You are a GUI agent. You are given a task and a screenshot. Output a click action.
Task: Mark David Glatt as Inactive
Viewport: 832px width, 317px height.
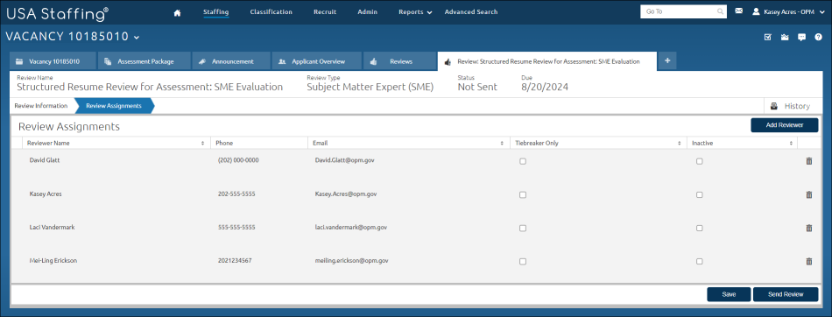click(x=700, y=161)
